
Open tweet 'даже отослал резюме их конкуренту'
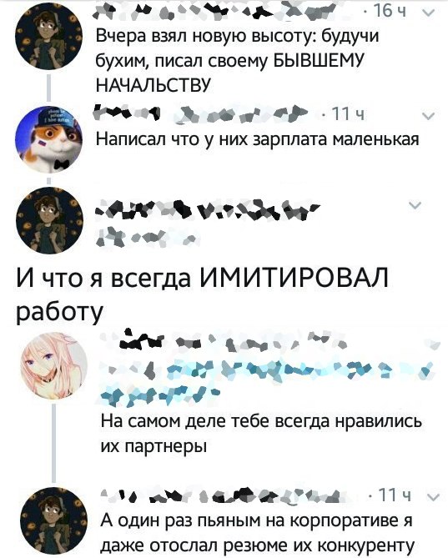tap(258, 545)
